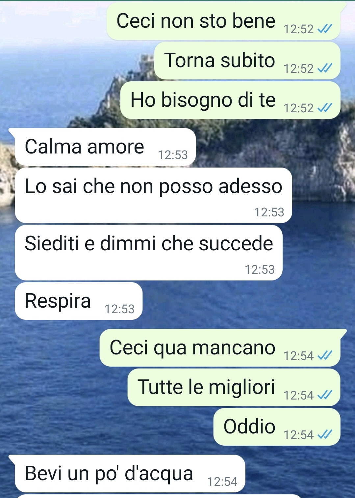
Task: Click blue double ticks on 'Torna subito'
Action: pos(325,69)
